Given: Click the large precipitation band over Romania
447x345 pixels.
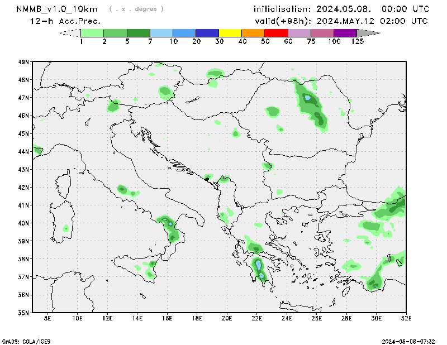Looking at the screenshot, I should pos(311,104).
